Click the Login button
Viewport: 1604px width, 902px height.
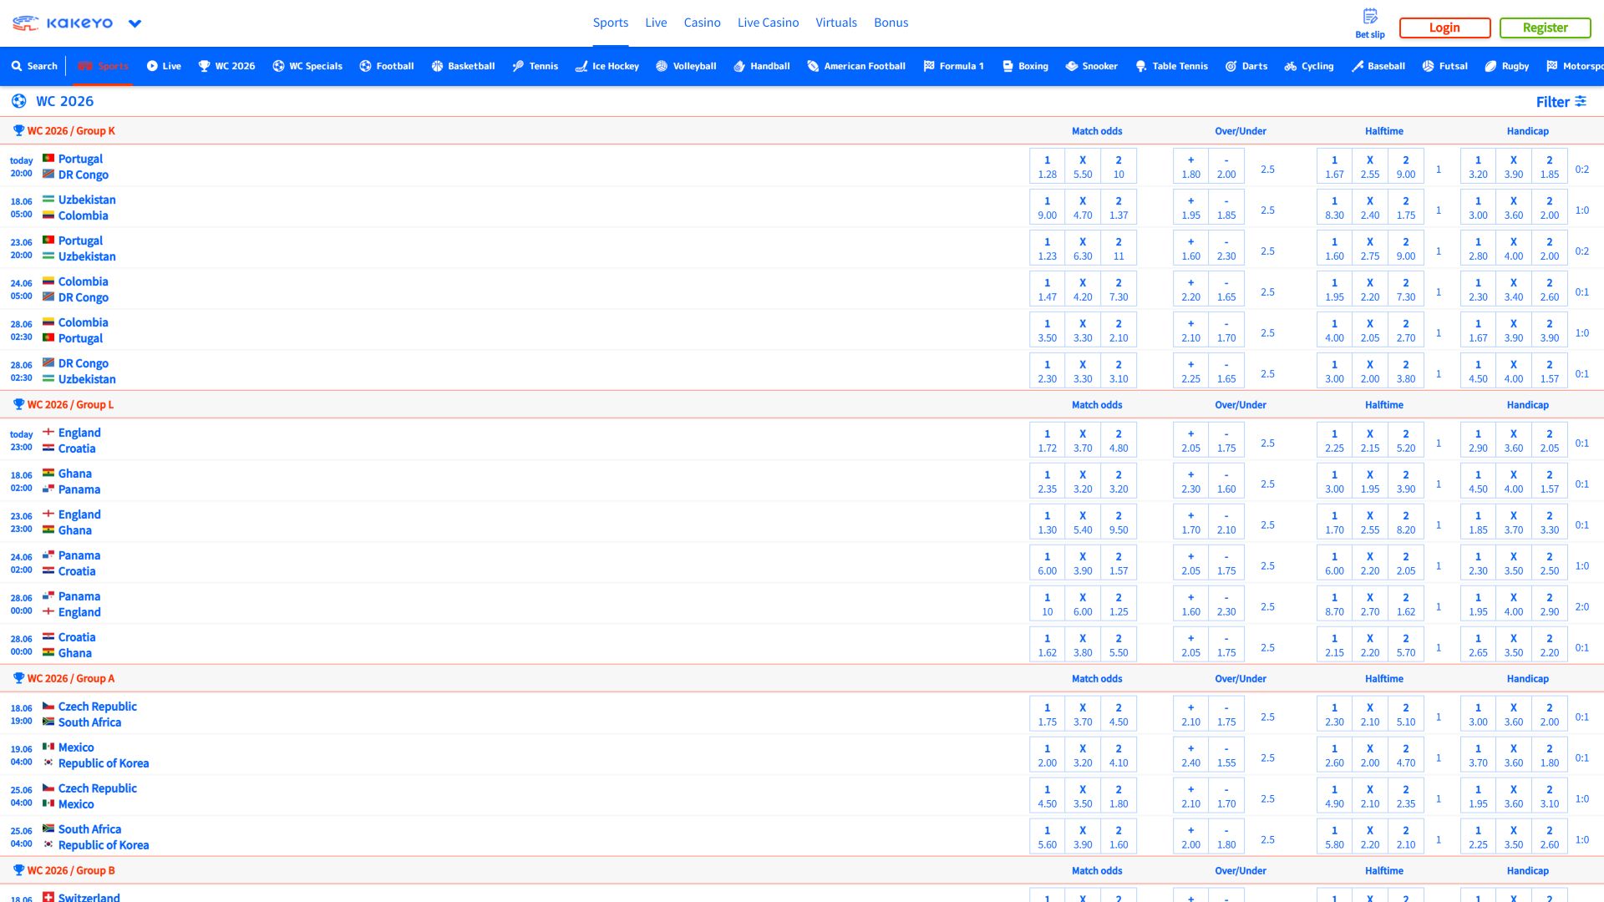pos(1444,28)
